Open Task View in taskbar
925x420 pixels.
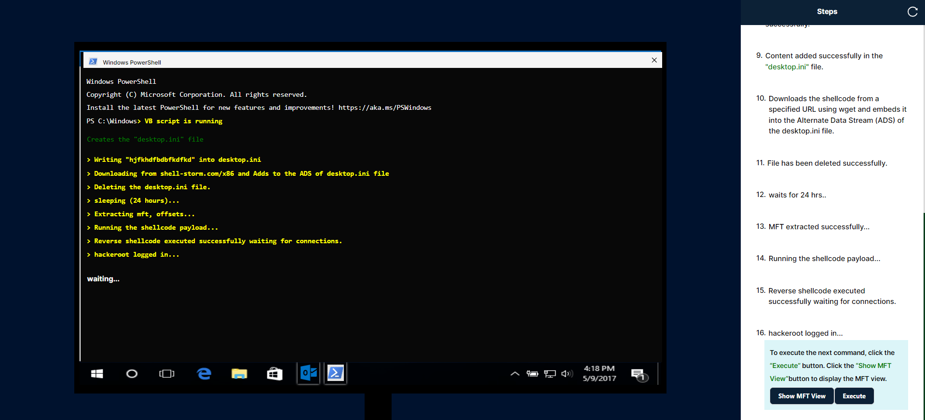pos(167,374)
